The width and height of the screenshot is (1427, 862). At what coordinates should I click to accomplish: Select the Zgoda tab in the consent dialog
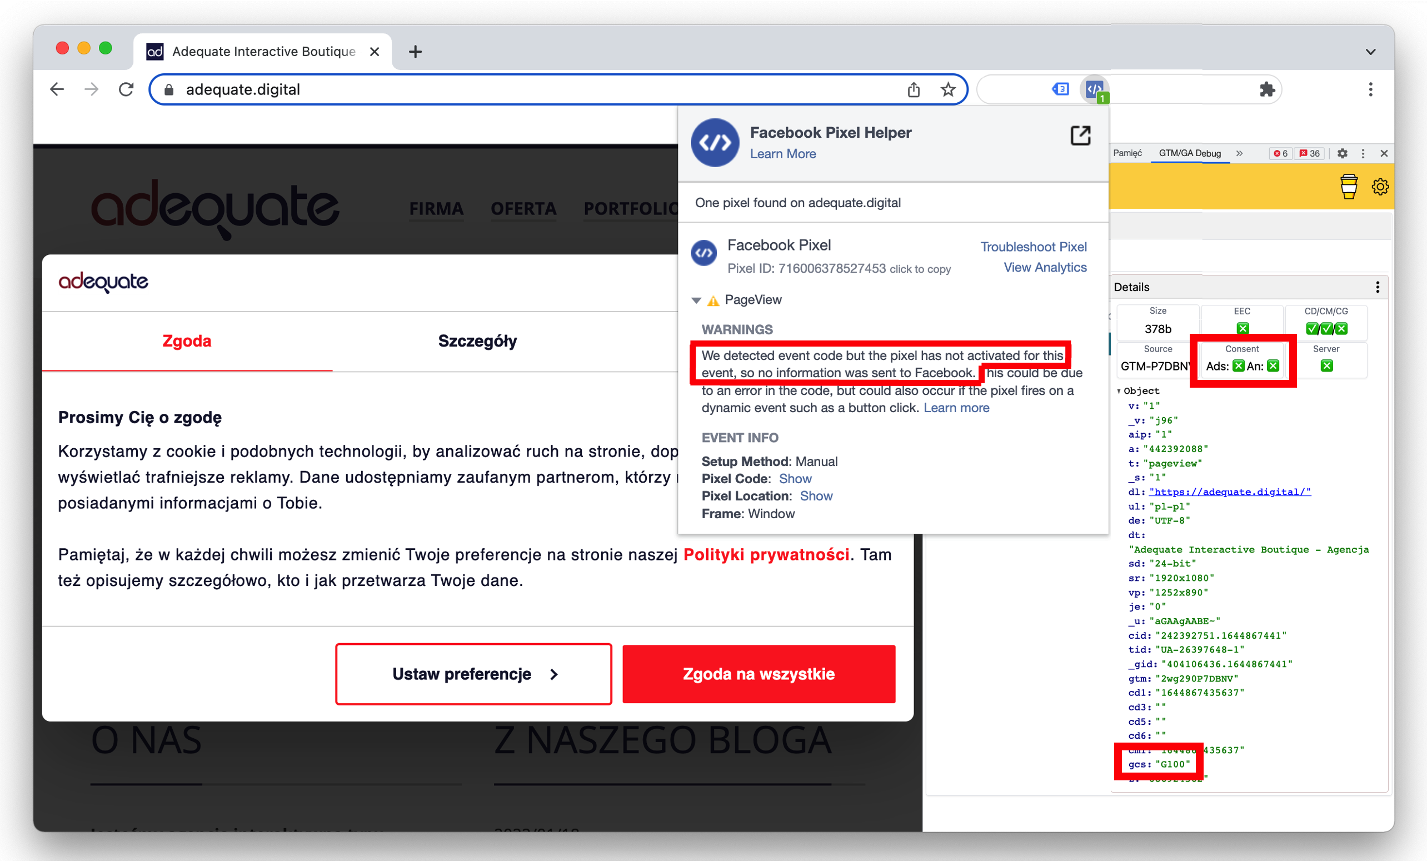pos(187,342)
